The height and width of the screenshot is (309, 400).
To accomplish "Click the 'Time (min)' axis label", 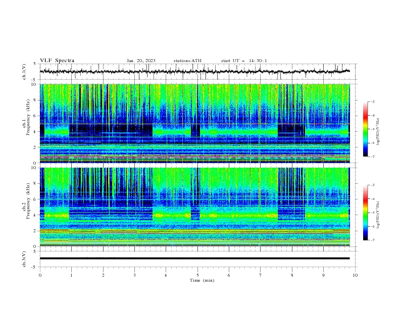I will coord(202,280).
